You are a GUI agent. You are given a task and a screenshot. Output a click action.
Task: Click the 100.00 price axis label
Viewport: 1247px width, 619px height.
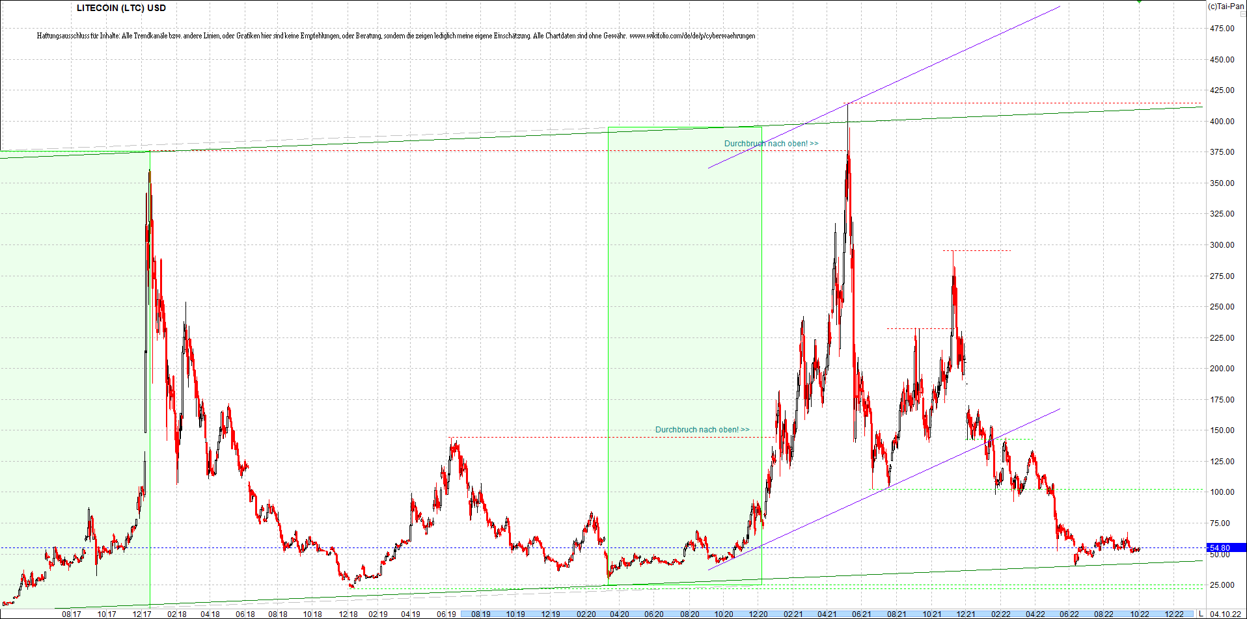click(1222, 492)
